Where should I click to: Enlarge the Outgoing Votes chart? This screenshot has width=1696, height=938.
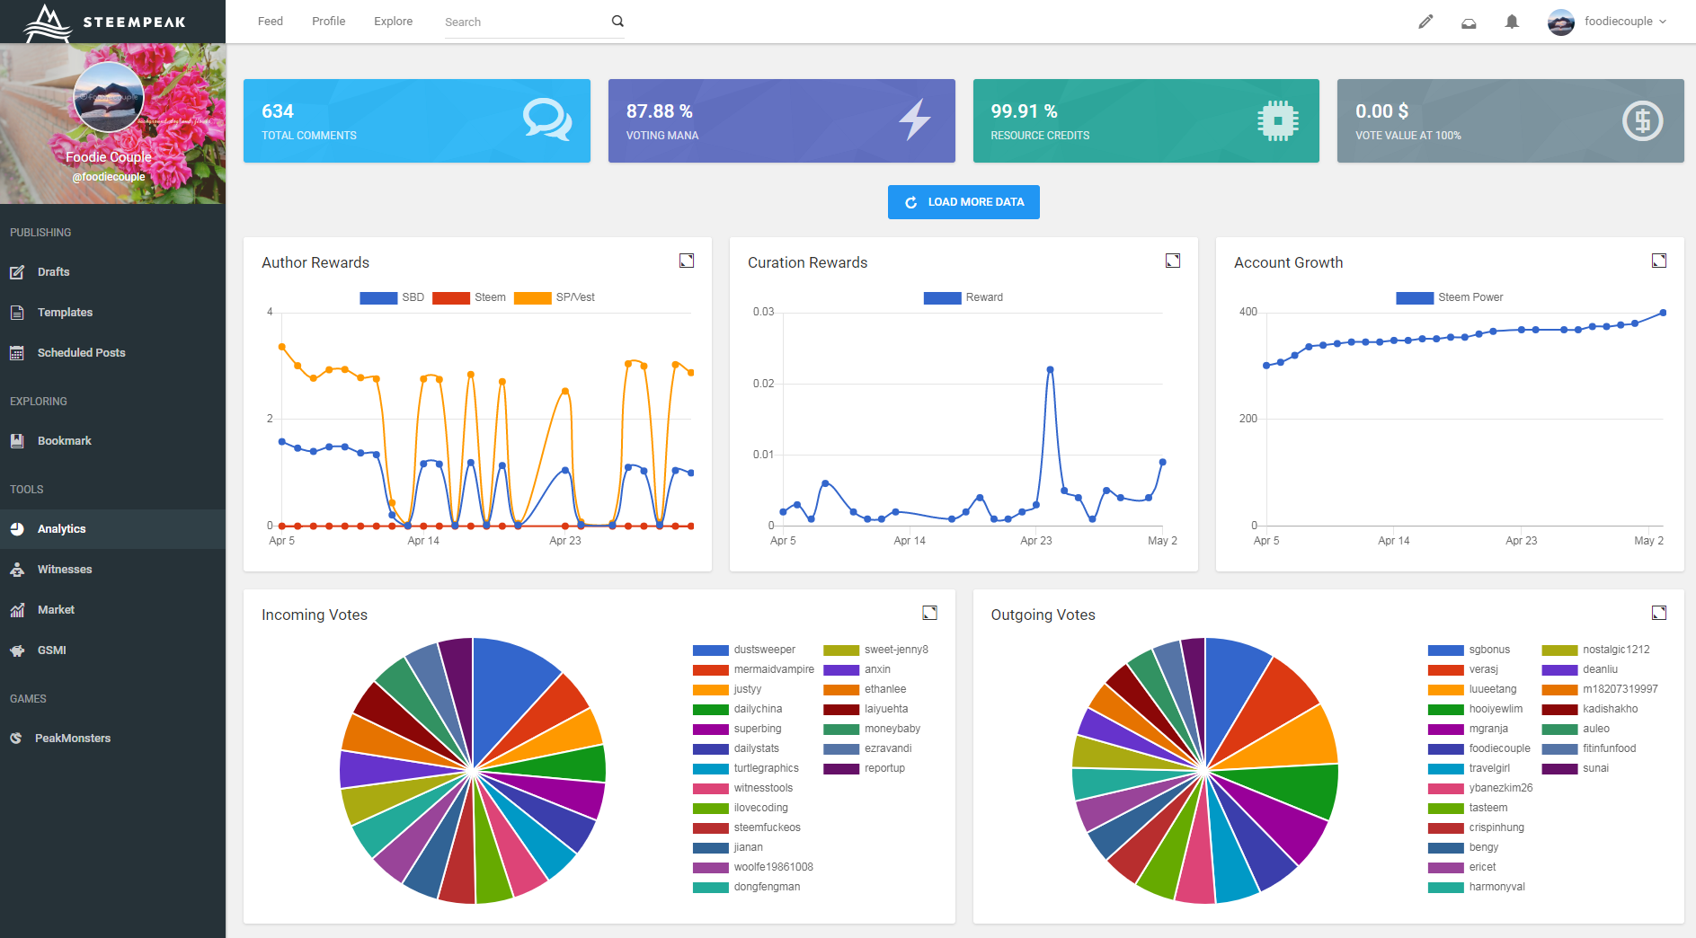(x=1659, y=613)
